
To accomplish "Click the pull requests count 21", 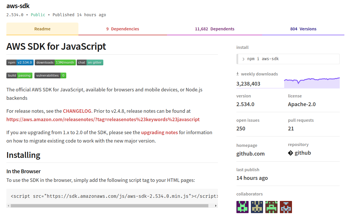I will pos(291,129).
